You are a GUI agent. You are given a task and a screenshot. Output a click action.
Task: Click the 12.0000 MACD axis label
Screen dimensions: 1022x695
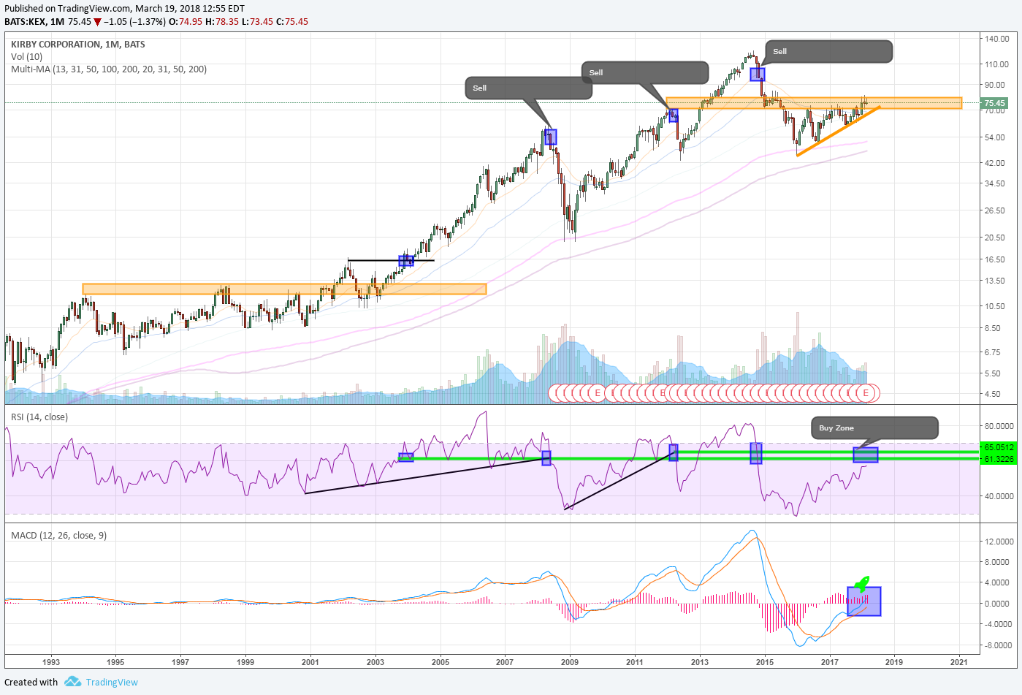(x=999, y=542)
